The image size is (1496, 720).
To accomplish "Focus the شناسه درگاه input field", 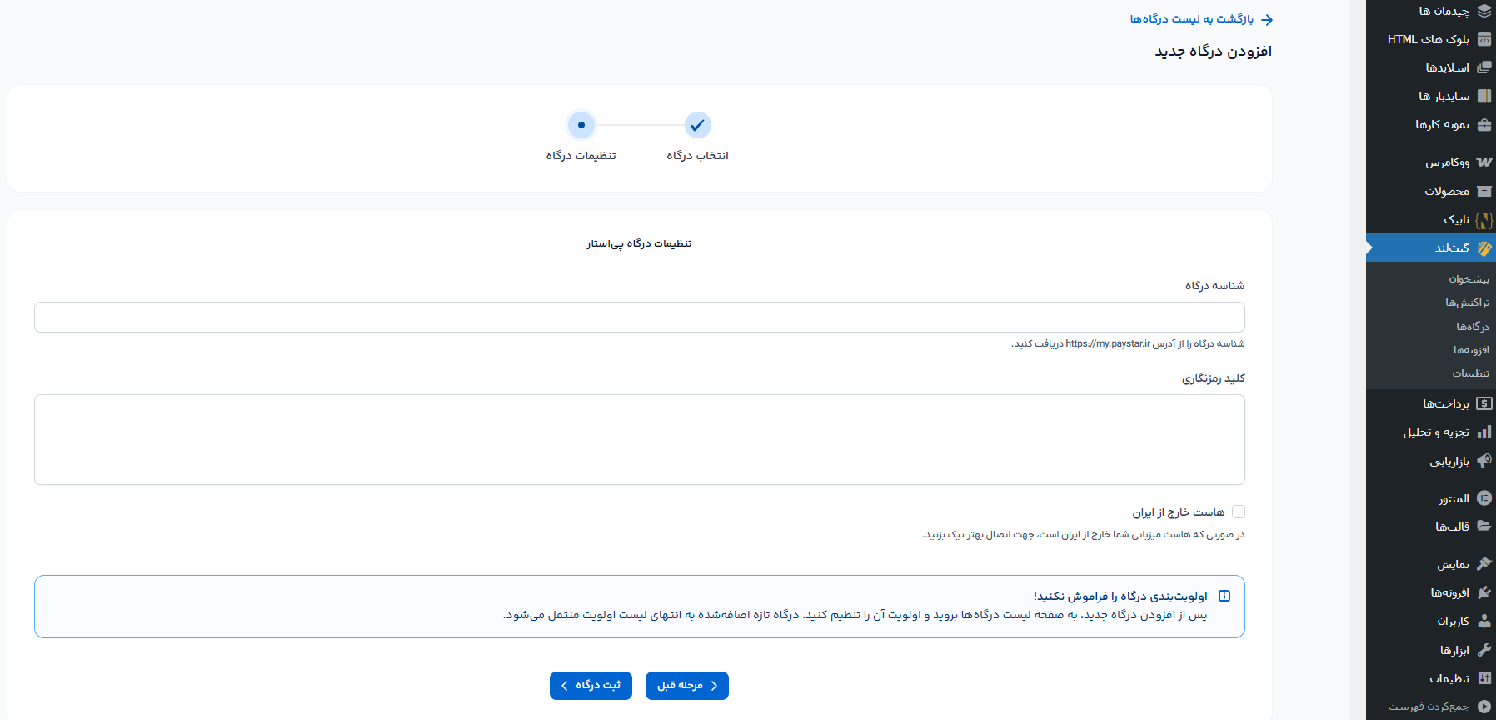I will tap(640, 317).
